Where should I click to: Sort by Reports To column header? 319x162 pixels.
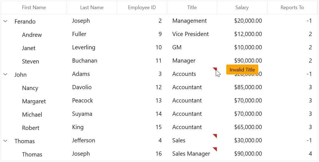click(x=292, y=7)
